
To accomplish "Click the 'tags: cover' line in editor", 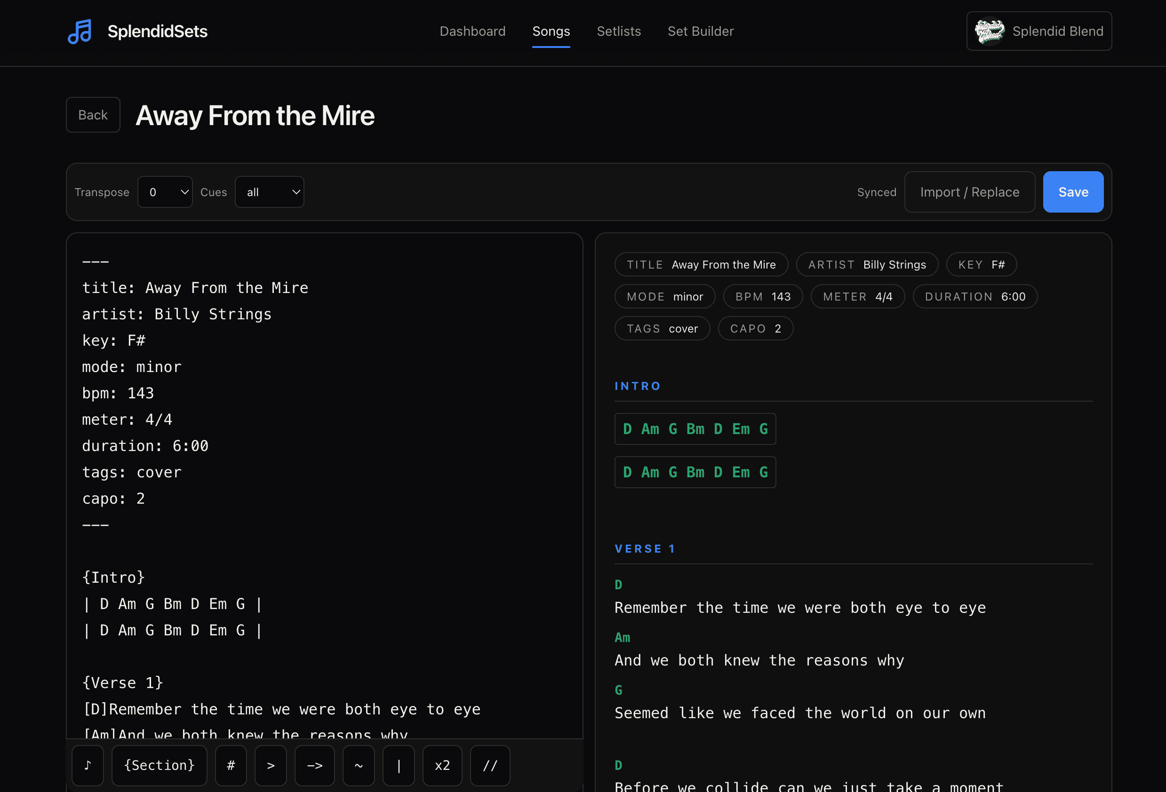I will (x=131, y=472).
